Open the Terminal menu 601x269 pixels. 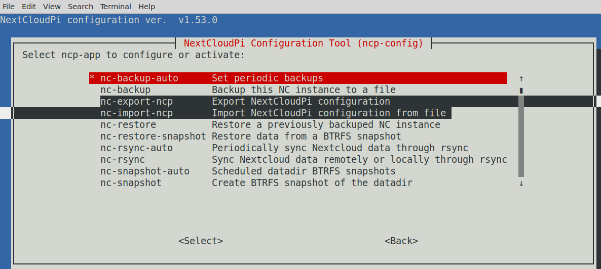point(116,7)
